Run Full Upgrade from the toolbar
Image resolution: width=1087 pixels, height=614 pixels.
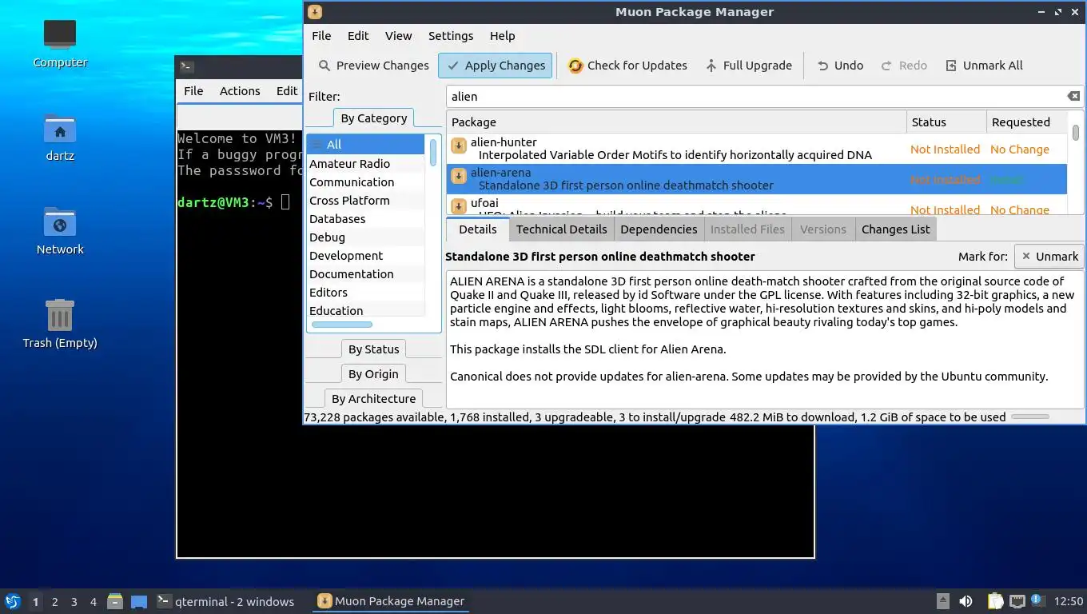(748, 66)
